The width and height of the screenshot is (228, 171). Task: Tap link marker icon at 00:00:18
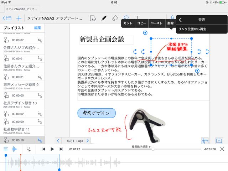click(6, 140)
